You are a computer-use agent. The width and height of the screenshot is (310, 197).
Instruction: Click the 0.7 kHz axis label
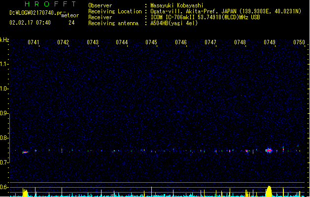pos(4,163)
